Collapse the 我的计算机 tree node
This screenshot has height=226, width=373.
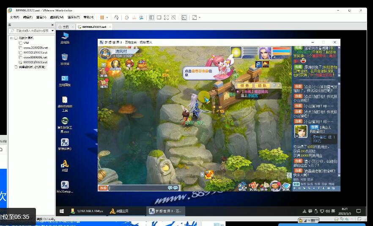coord(11,38)
